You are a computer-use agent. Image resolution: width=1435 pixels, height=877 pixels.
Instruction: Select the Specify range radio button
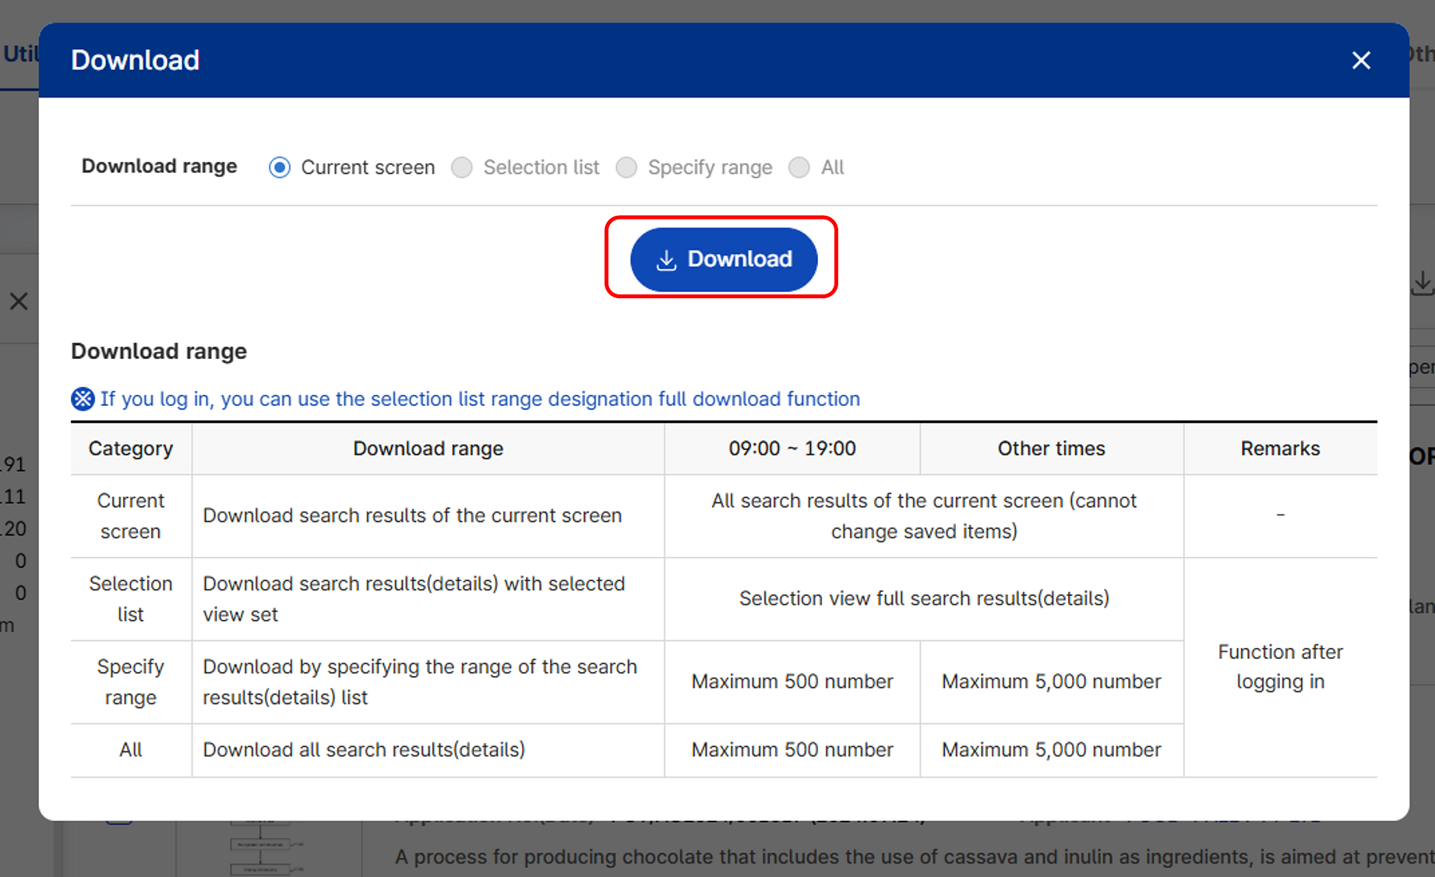tap(626, 167)
